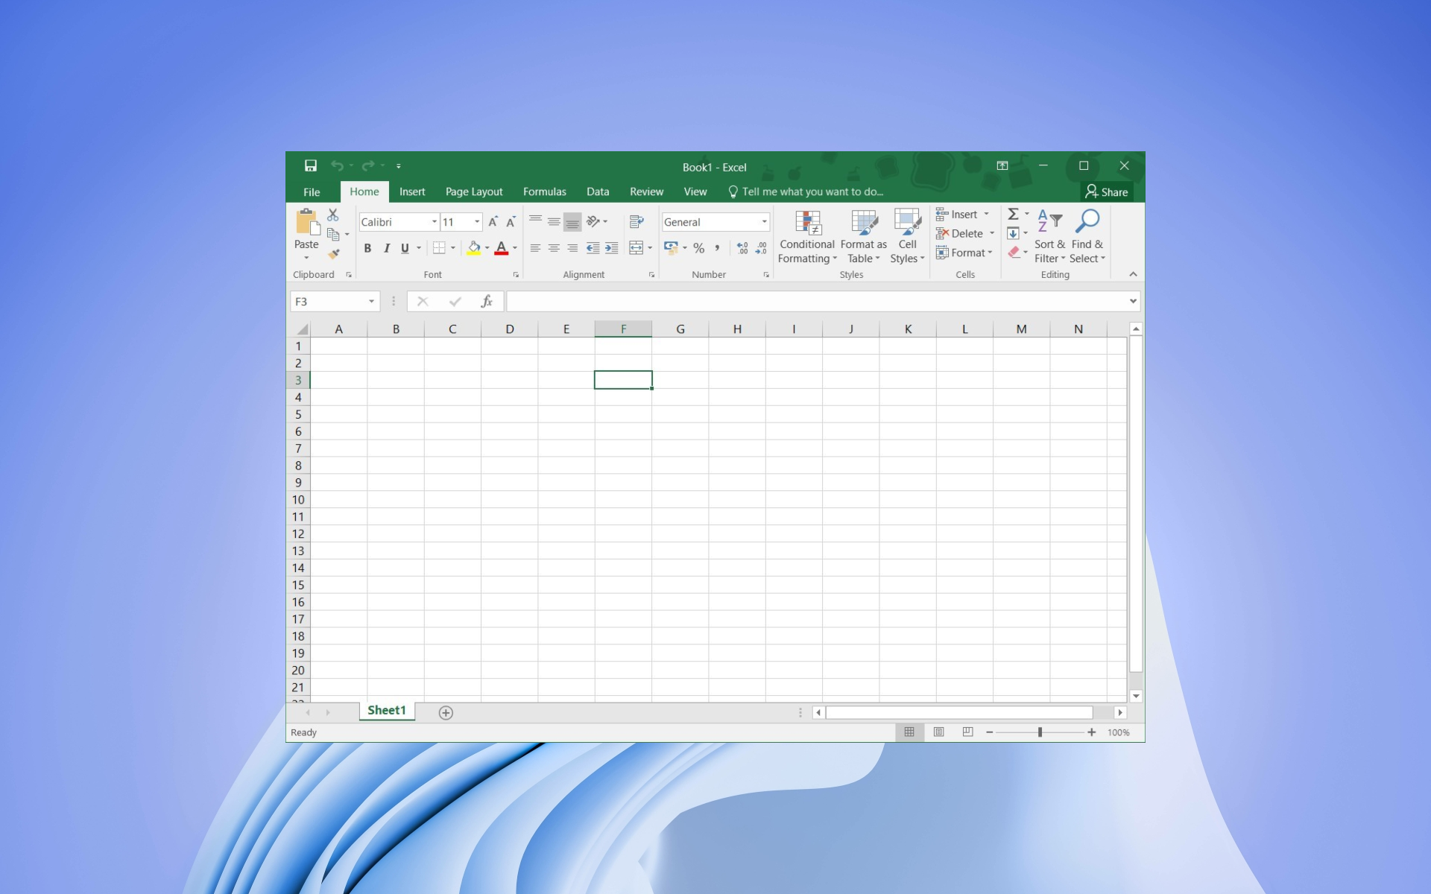Drag the zoom slider to adjust view
Screen dimensions: 1431x894
(1040, 732)
